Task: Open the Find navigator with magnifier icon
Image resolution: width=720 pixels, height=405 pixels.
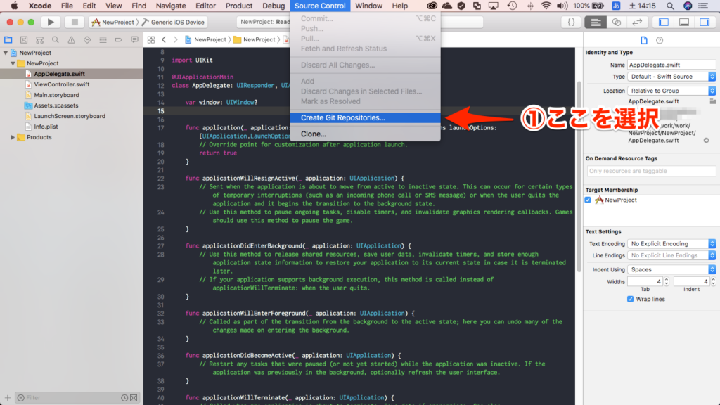Action: 56,41
